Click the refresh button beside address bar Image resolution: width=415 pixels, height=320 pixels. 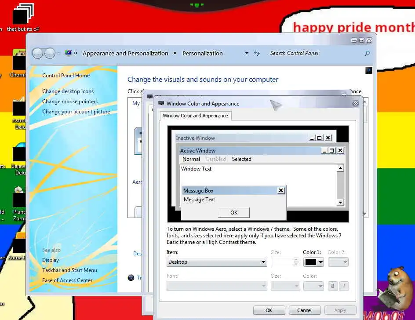click(256, 53)
